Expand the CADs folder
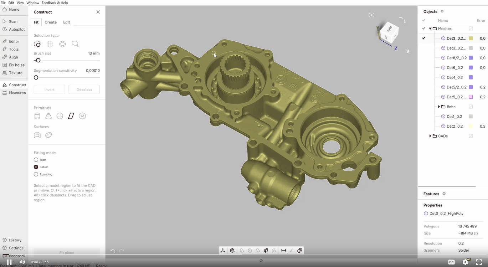 [x=430, y=136]
